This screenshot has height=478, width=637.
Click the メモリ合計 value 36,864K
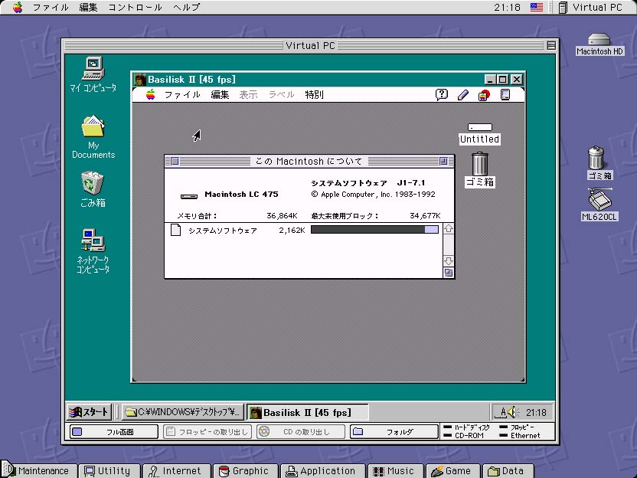pos(282,215)
